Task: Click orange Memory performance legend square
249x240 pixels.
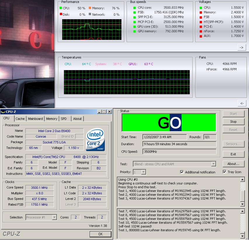Action: (90, 8)
